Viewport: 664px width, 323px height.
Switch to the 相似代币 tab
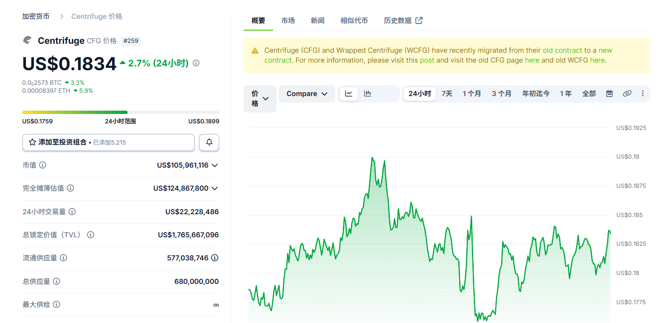coord(354,21)
